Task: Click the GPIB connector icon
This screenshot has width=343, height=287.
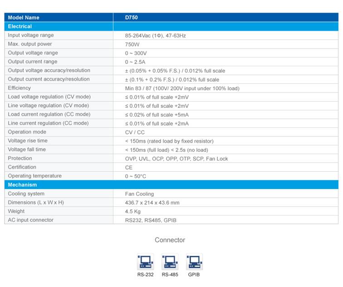Action: point(194,262)
